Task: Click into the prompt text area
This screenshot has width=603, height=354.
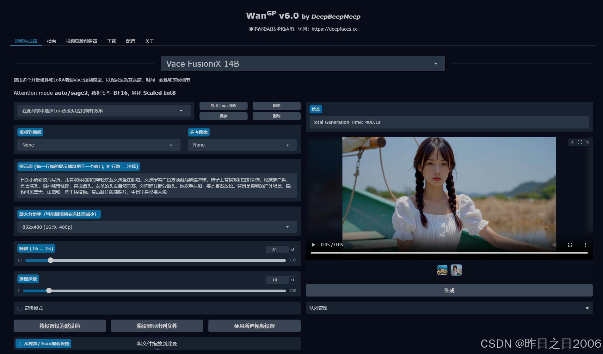Action: (x=157, y=186)
